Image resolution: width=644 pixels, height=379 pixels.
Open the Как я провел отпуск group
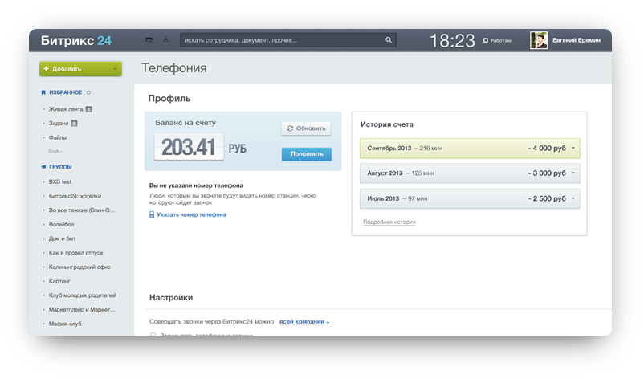(76, 253)
